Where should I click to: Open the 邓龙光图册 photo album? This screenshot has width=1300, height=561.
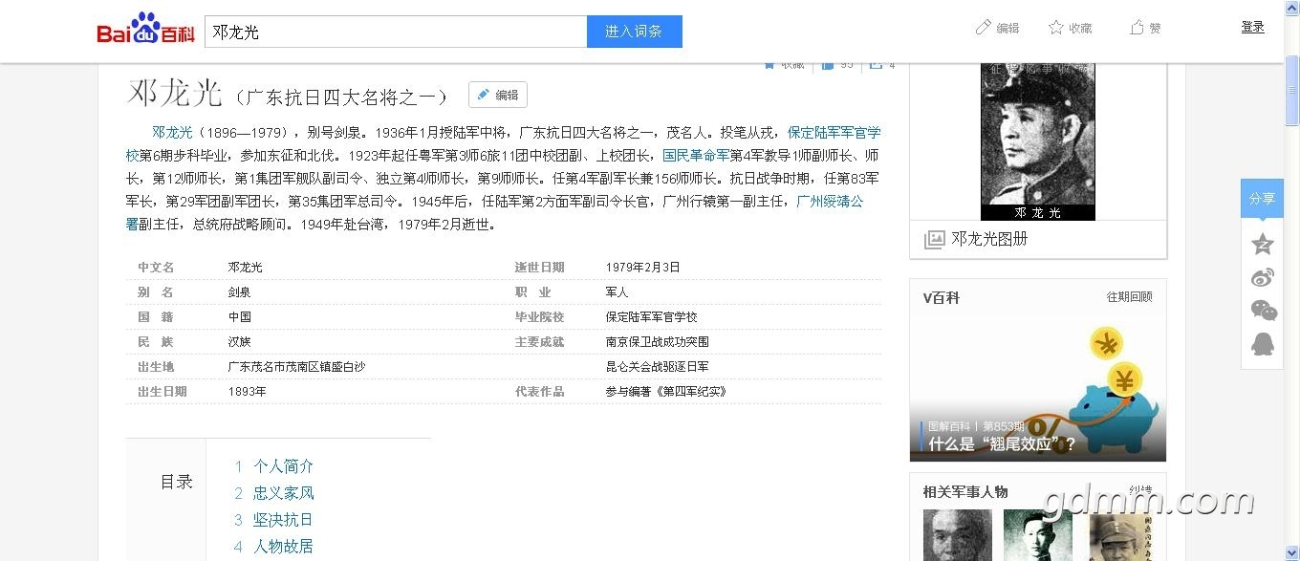988,239
